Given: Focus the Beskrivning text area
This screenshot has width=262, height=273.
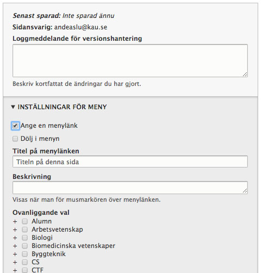Looking at the screenshot, I should pos(130,188).
